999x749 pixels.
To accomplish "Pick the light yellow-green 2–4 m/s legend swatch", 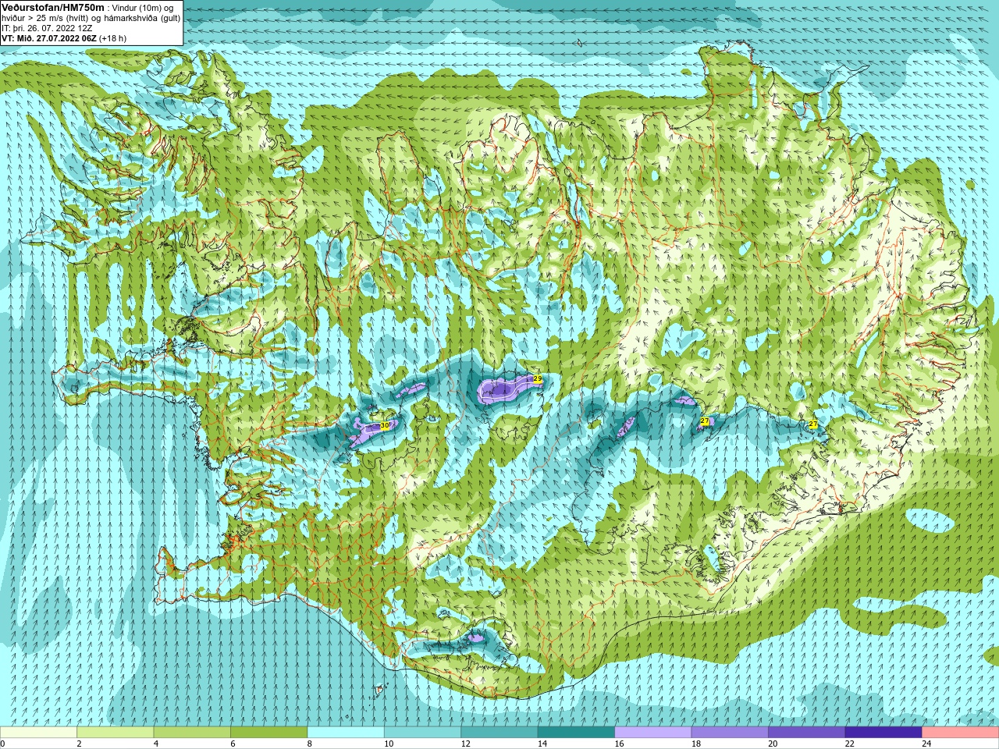I will (x=116, y=733).
